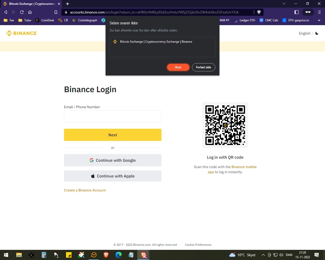Click the yellow Next button

(113, 135)
